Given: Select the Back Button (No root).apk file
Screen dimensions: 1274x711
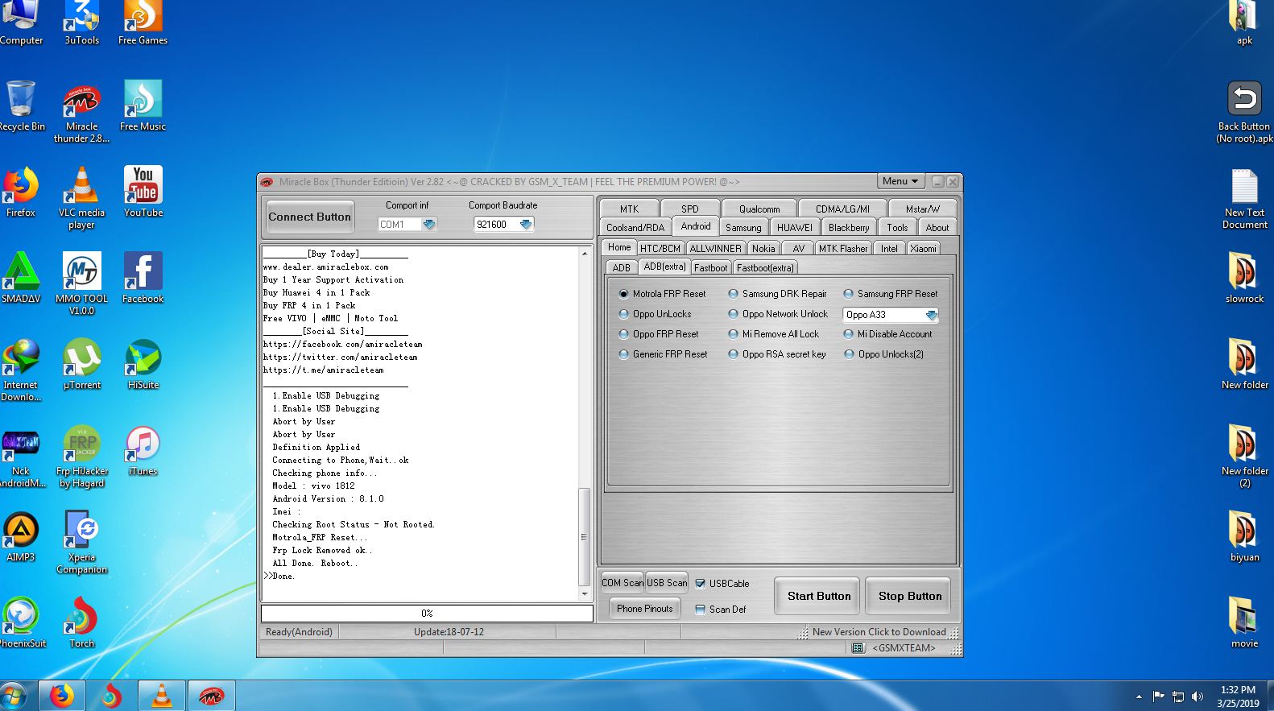Looking at the screenshot, I should coord(1244,112).
